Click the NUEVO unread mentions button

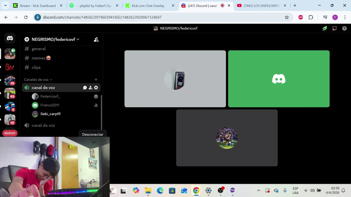click(10, 133)
